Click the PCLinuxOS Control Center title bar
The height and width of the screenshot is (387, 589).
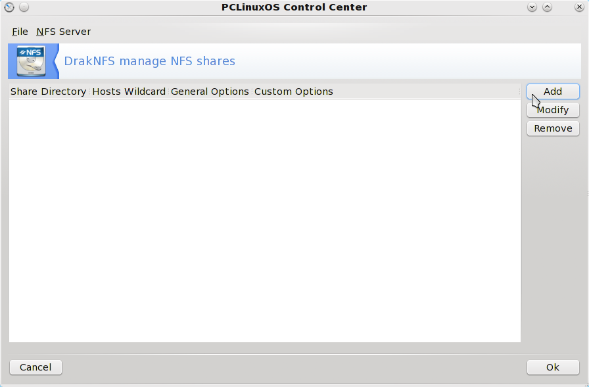click(x=294, y=7)
